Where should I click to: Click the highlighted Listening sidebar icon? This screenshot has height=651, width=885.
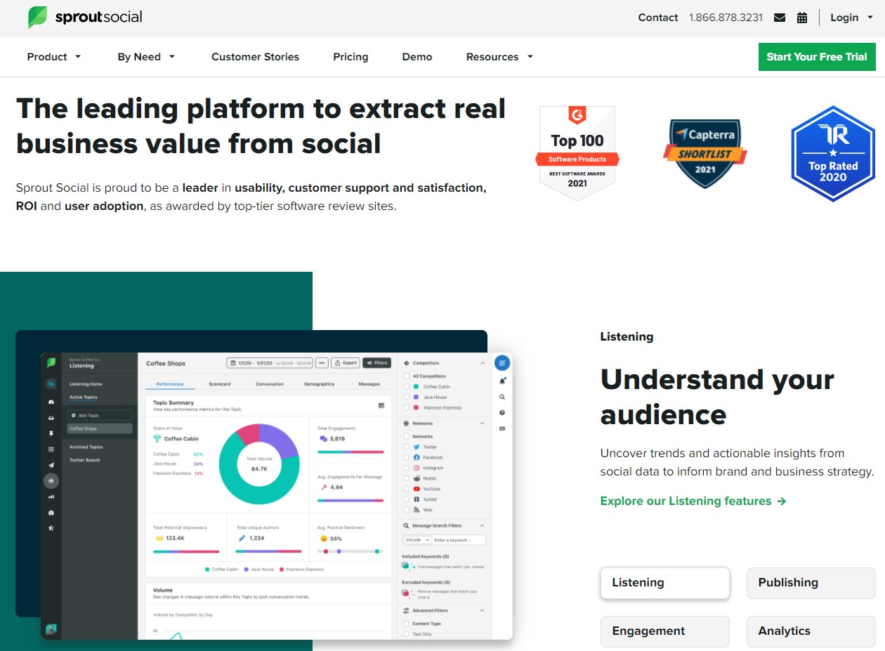click(51, 481)
